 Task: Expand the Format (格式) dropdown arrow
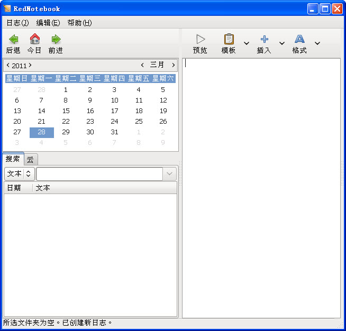point(317,43)
